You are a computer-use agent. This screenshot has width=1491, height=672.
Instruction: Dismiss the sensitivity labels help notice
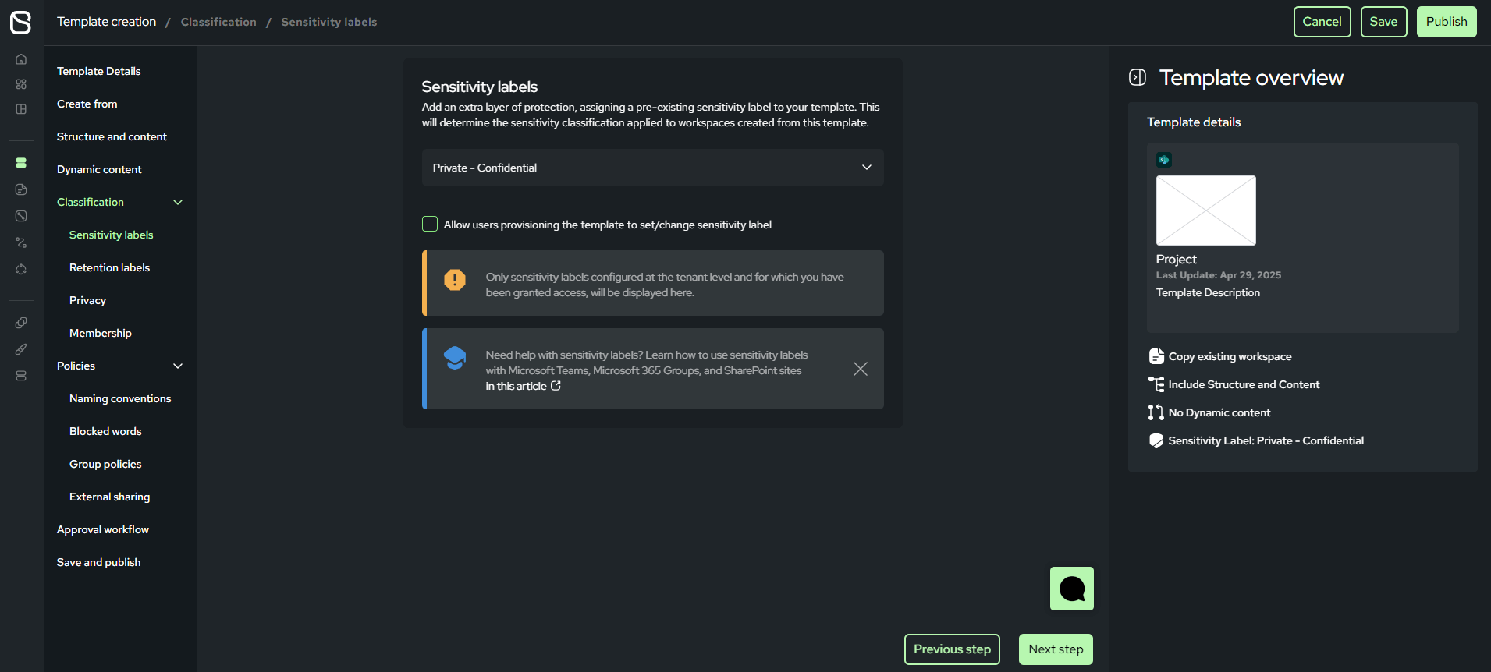(x=861, y=369)
